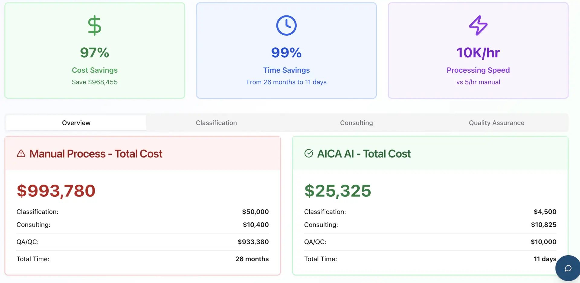The height and width of the screenshot is (283, 580).
Task: Switch to the Classification tab
Action: tap(216, 123)
